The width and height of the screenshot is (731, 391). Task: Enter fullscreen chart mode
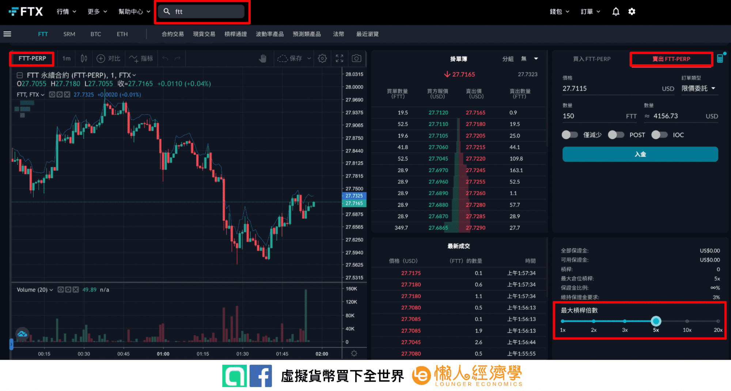[340, 58]
